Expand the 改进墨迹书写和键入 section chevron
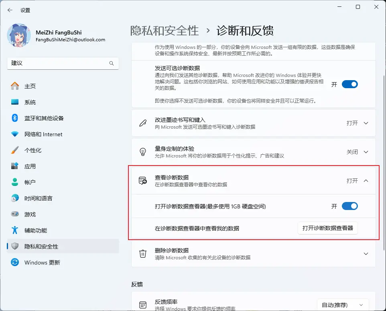Viewport: 386px width, 311px height. 366,123
